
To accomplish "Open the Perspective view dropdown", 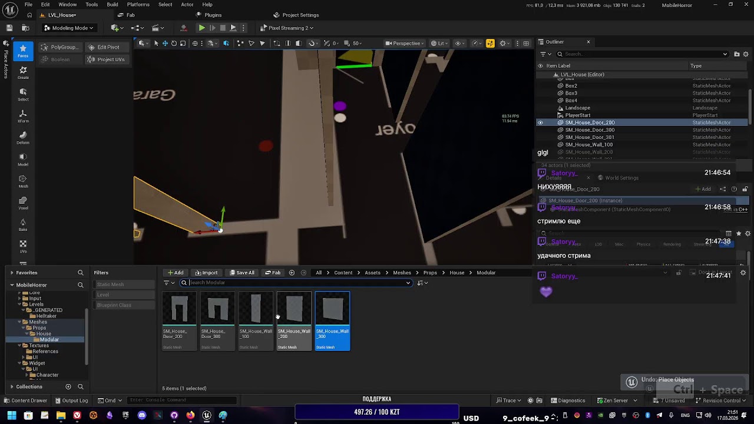I will tap(404, 43).
